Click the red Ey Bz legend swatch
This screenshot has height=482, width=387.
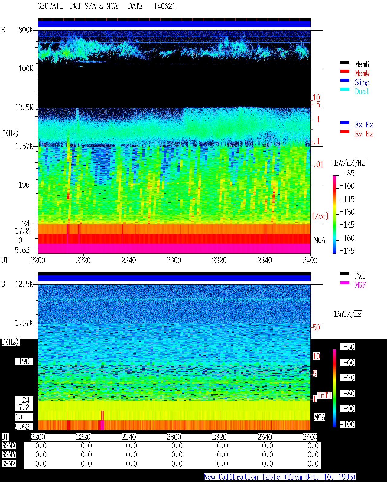coord(344,132)
